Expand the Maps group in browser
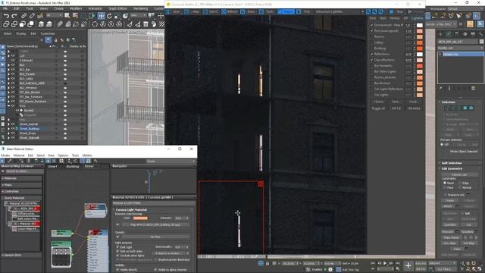This screenshot has height=273, width=485. tap(22, 185)
